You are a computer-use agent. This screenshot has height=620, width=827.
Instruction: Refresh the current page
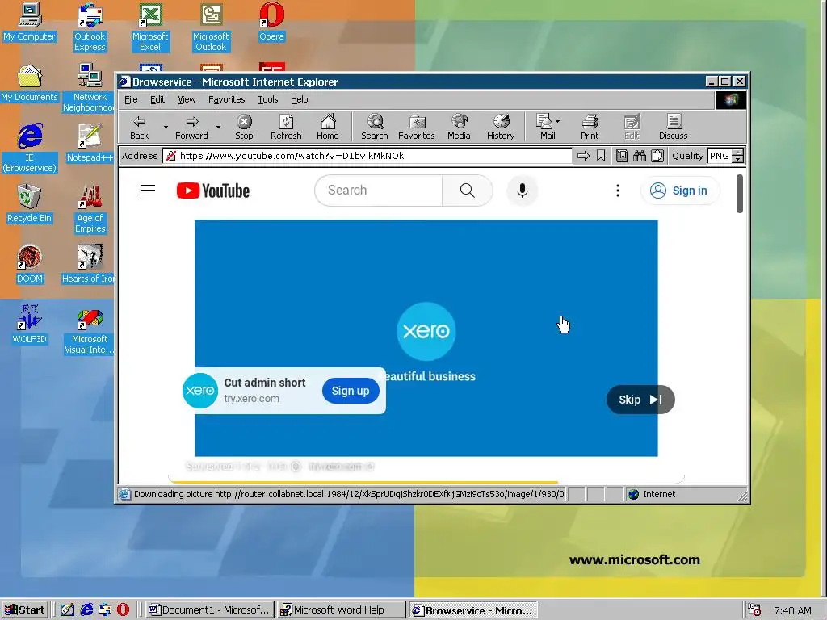286,127
